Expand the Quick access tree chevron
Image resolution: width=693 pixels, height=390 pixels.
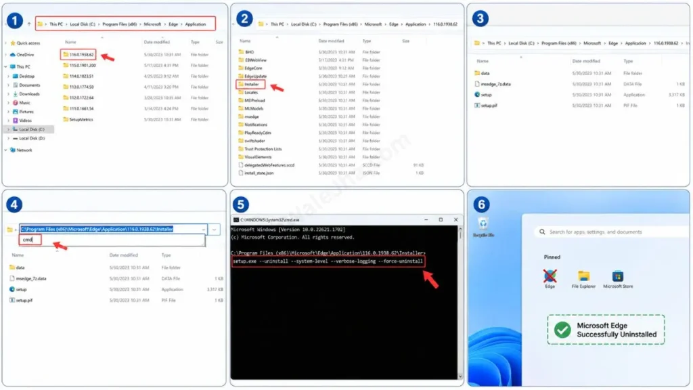click(x=5, y=43)
